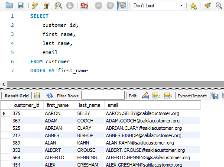The image size is (224, 167).
Task: Sort by first_name column header
Action: point(60,105)
